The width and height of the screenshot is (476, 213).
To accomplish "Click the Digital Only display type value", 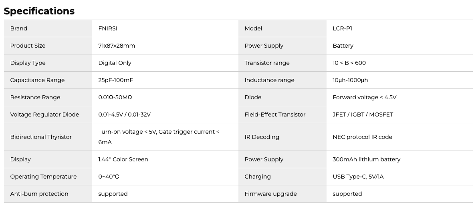I will click(x=115, y=63).
